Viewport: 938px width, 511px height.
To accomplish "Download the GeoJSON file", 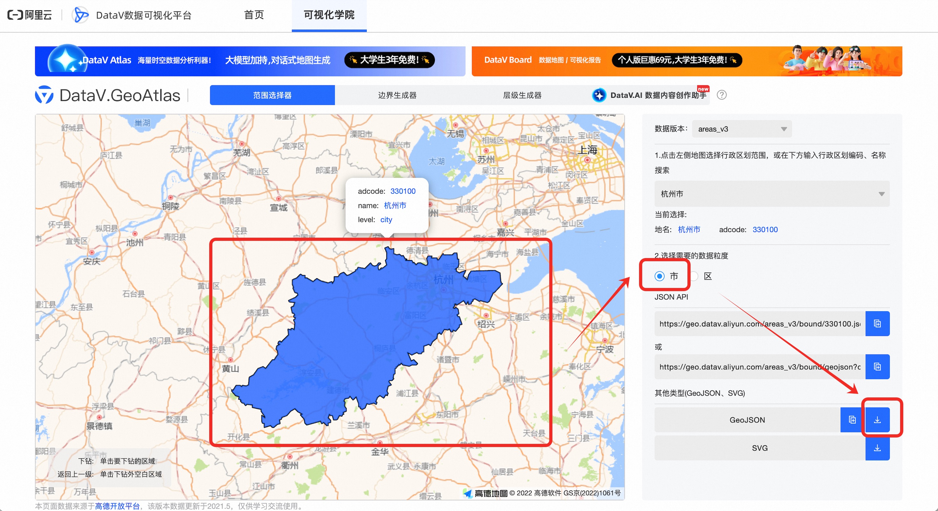I will (877, 420).
